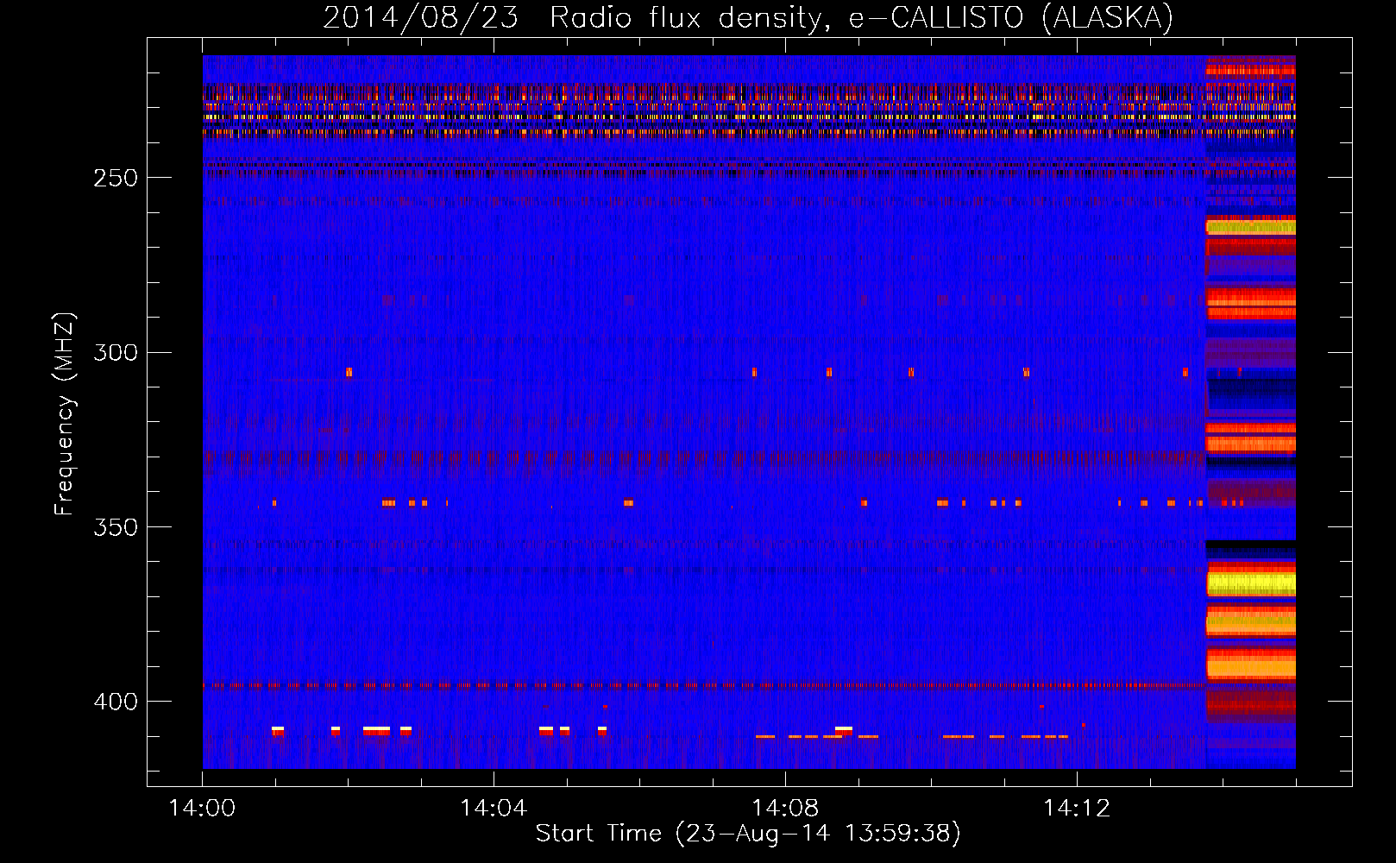This screenshot has height=863, width=1396.
Task: Click the 14:08 time tick label
Action: (785, 809)
